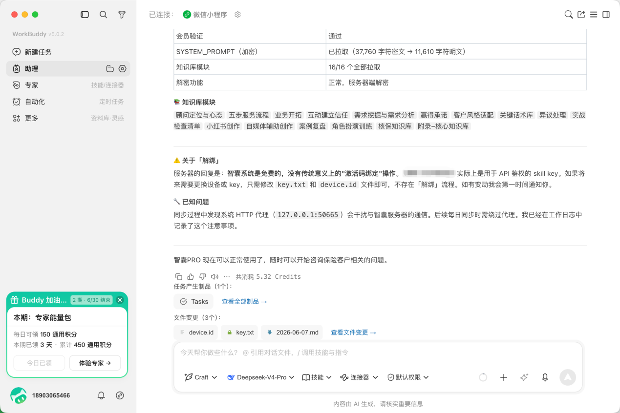Image resolution: width=620 pixels, height=413 pixels.
Task: Copy the assistant reply
Action: point(178,276)
